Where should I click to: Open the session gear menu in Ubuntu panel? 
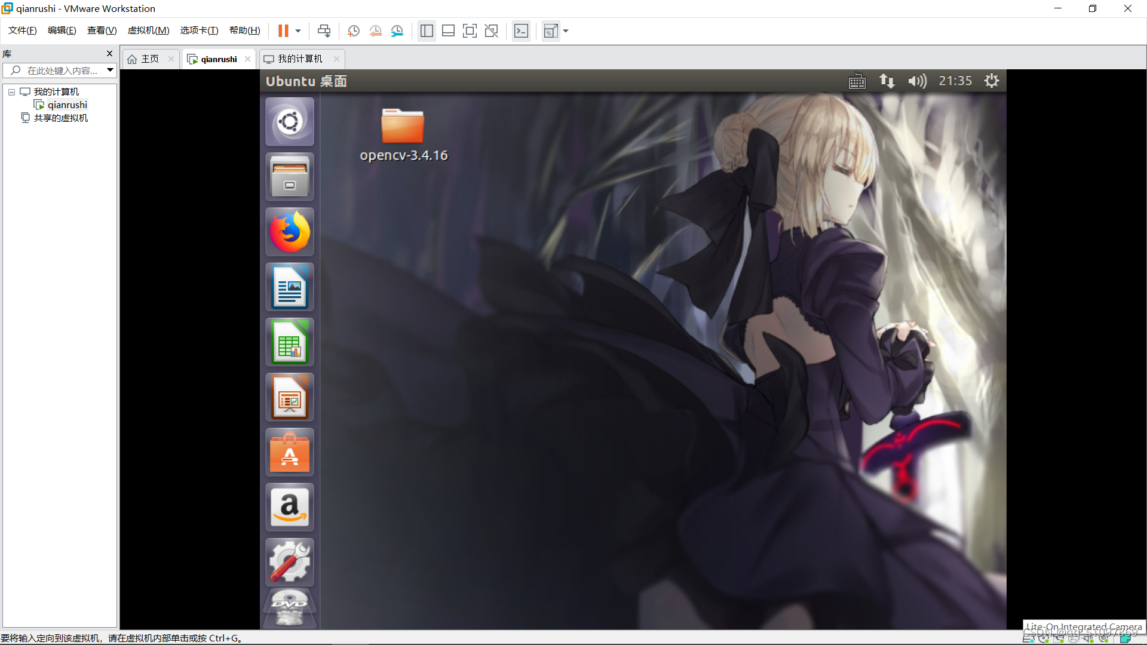pyautogui.click(x=992, y=81)
